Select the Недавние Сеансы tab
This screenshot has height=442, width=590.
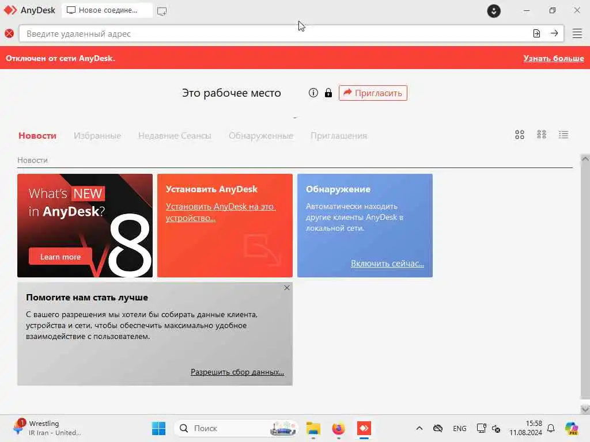pyautogui.click(x=175, y=136)
